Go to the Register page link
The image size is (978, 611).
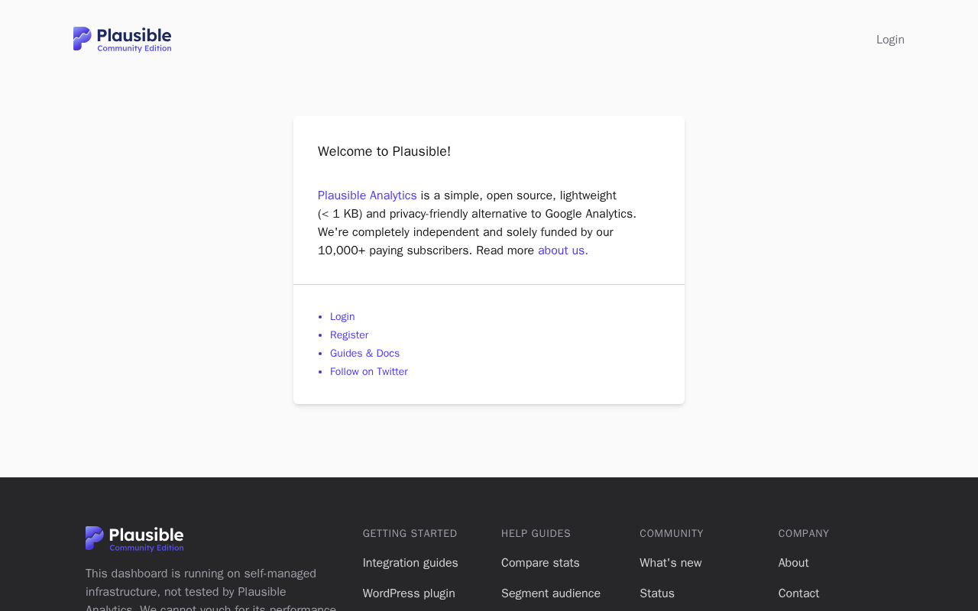[349, 335]
